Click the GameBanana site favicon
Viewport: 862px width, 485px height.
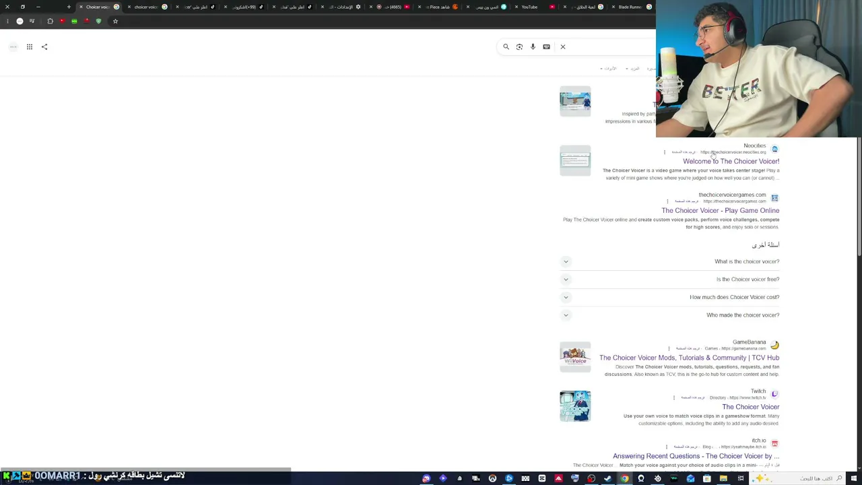click(x=774, y=346)
